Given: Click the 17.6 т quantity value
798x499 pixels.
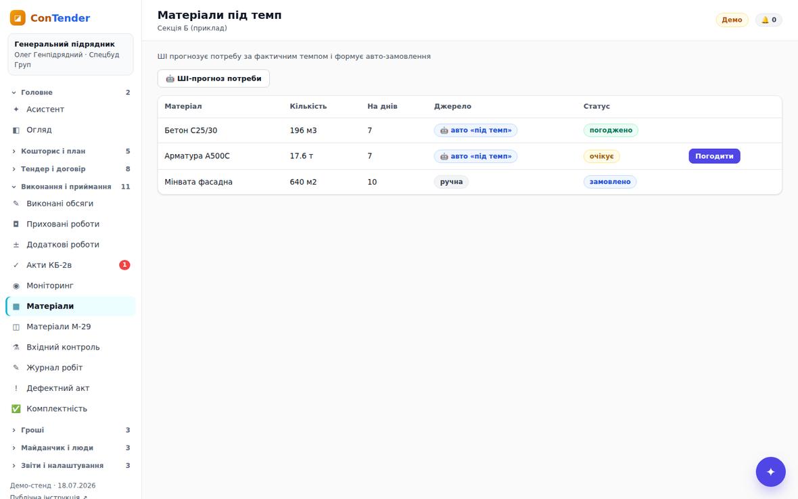Looking at the screenshot, I should (302, 156).
